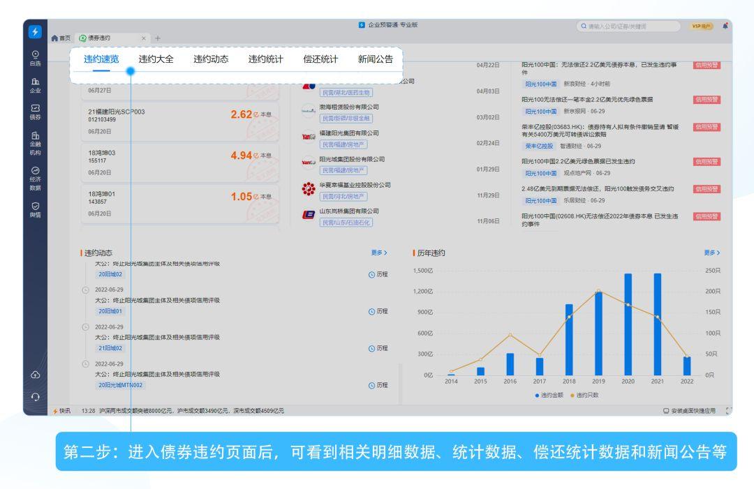This screenshot has width=754, height=489.
Task: Toggle 违约金额 series in chart legend
Action: 549,396
